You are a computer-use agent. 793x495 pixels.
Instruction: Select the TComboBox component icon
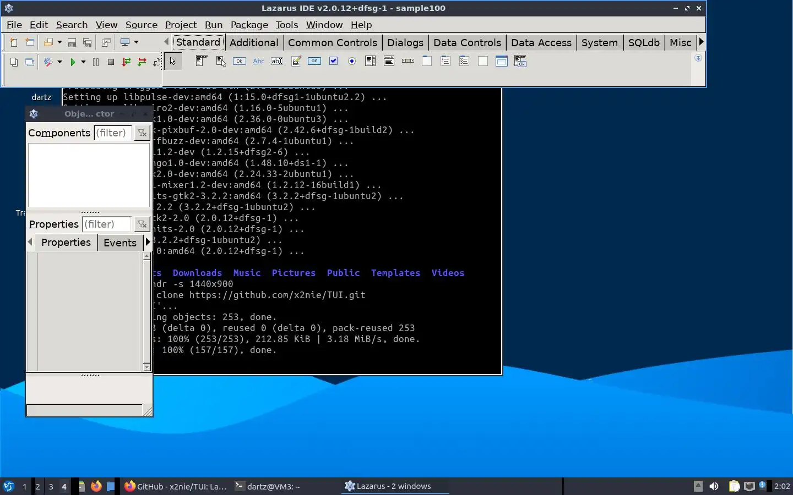pyautogui.click(x=389, y=61)
